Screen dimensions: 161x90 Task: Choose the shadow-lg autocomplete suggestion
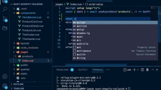115,33
